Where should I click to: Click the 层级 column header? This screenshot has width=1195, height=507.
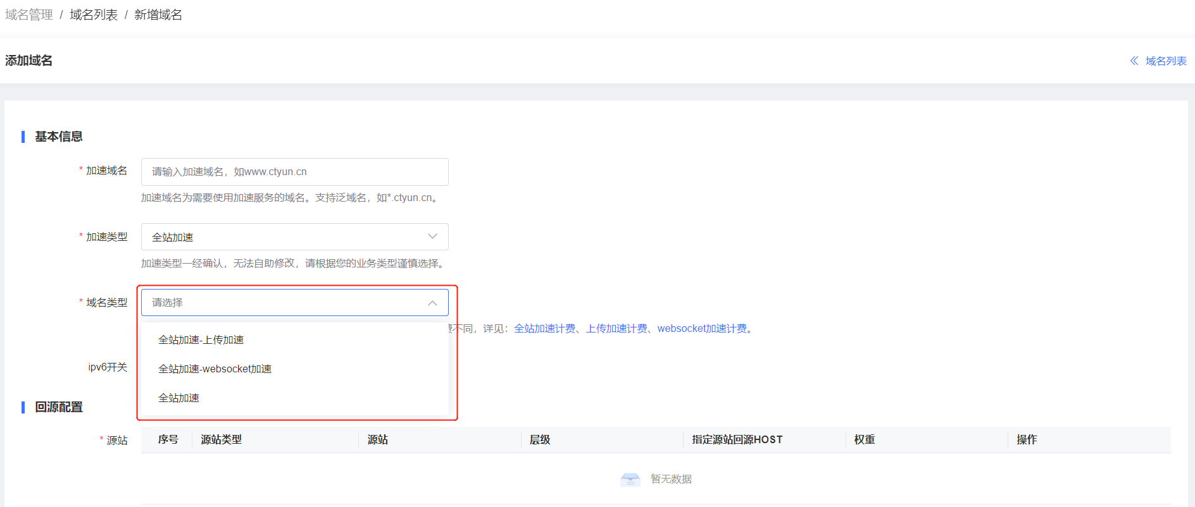540,439
